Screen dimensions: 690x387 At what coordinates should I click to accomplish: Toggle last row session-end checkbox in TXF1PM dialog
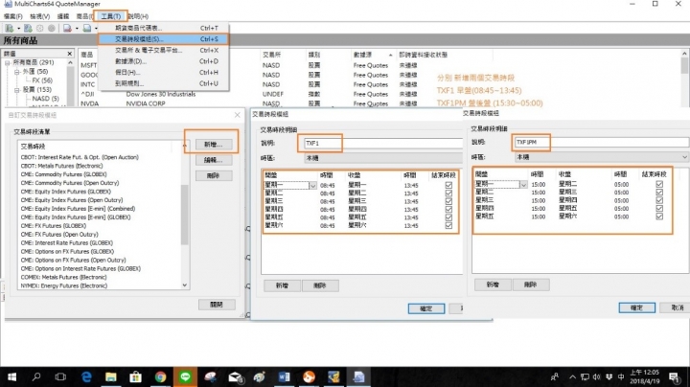[659, 216]
